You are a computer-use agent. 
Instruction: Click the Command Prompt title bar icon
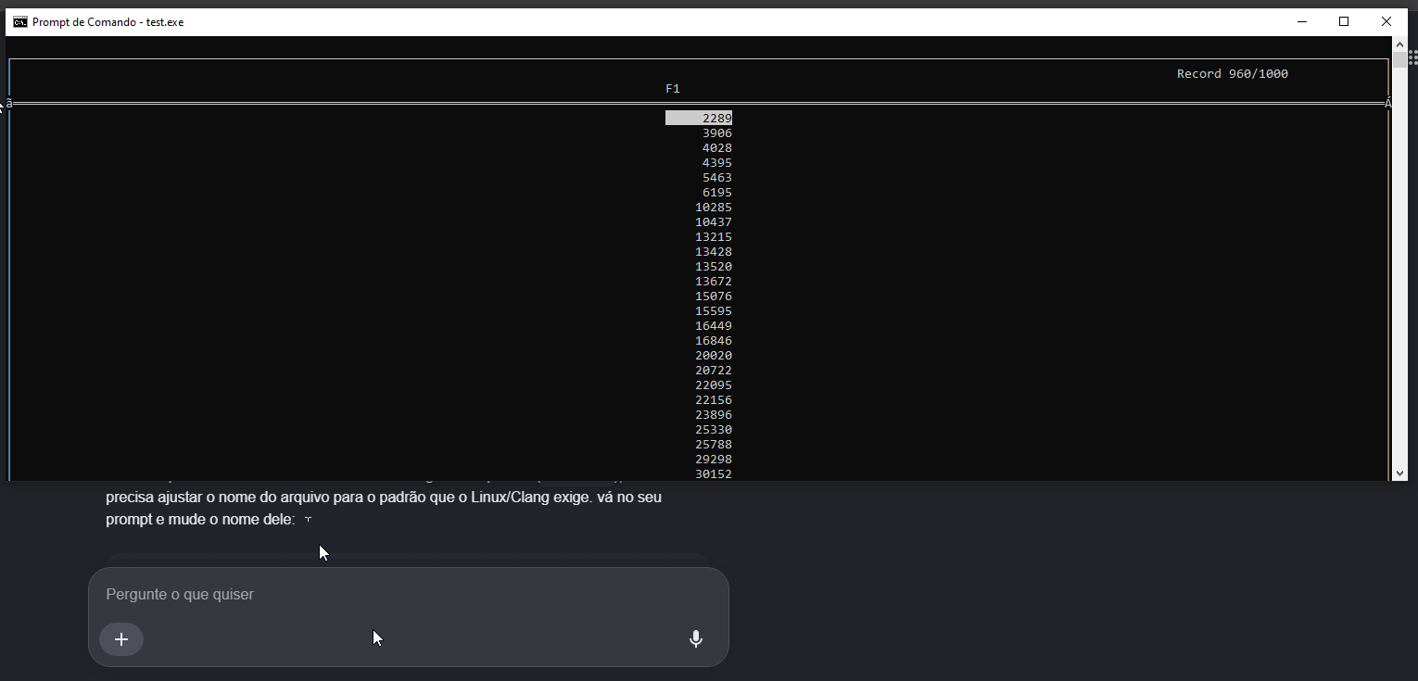[x=19, y=22]
